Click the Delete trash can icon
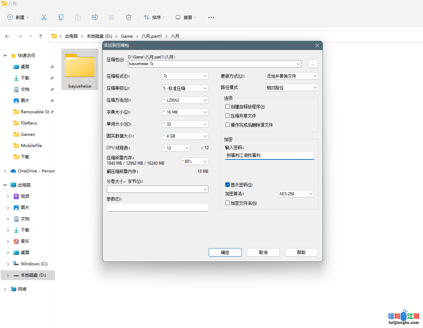 (x=129, y=17)
